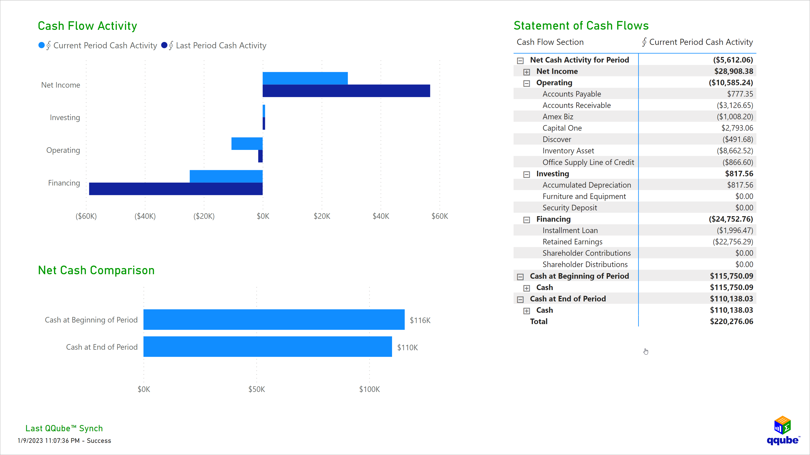Click the dark blue legend dot for Last Period
Image resolution: width=810 pixels, height=455 pixels.
(164, 45)
